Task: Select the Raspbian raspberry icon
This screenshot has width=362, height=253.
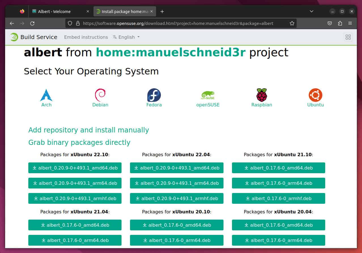Action: 261,96
